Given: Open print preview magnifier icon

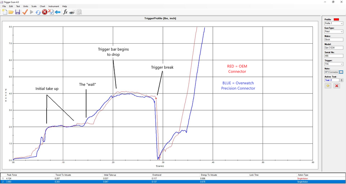Looking at the screenshot, I should click(79, 12).
